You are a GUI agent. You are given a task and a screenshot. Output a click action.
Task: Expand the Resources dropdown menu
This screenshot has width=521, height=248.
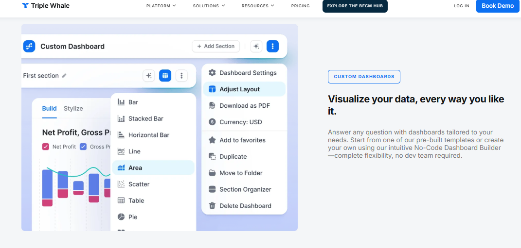click(258, 6)
